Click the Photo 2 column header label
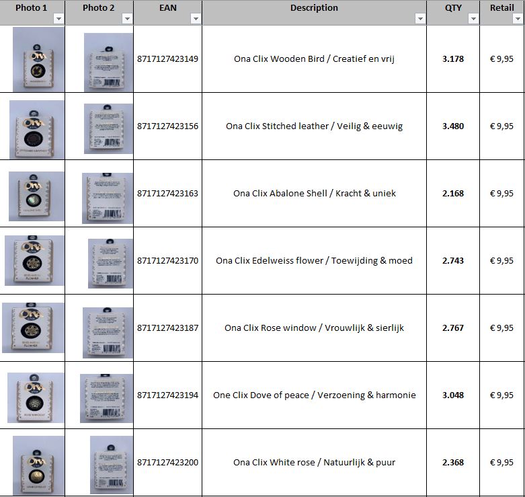Screen dimensions: 525x497 98,7
